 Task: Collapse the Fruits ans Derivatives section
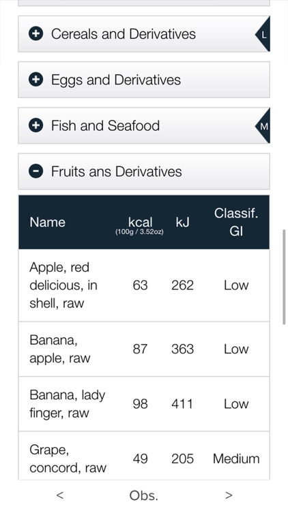pos(144,172)
